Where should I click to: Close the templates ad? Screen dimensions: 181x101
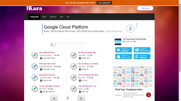[x=152, y=68]
